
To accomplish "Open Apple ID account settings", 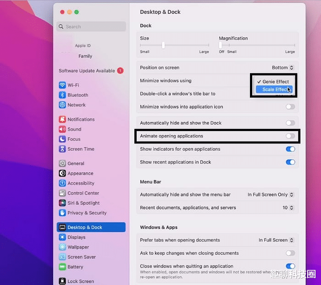I will coord(83,46).
